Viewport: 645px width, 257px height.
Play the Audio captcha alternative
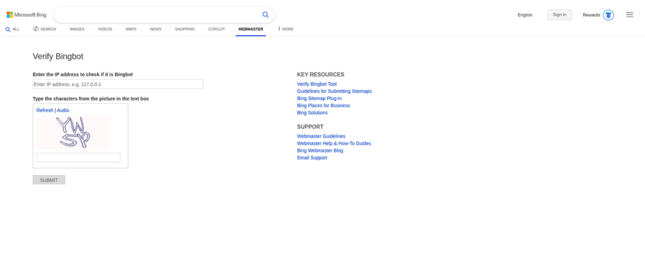63,110
